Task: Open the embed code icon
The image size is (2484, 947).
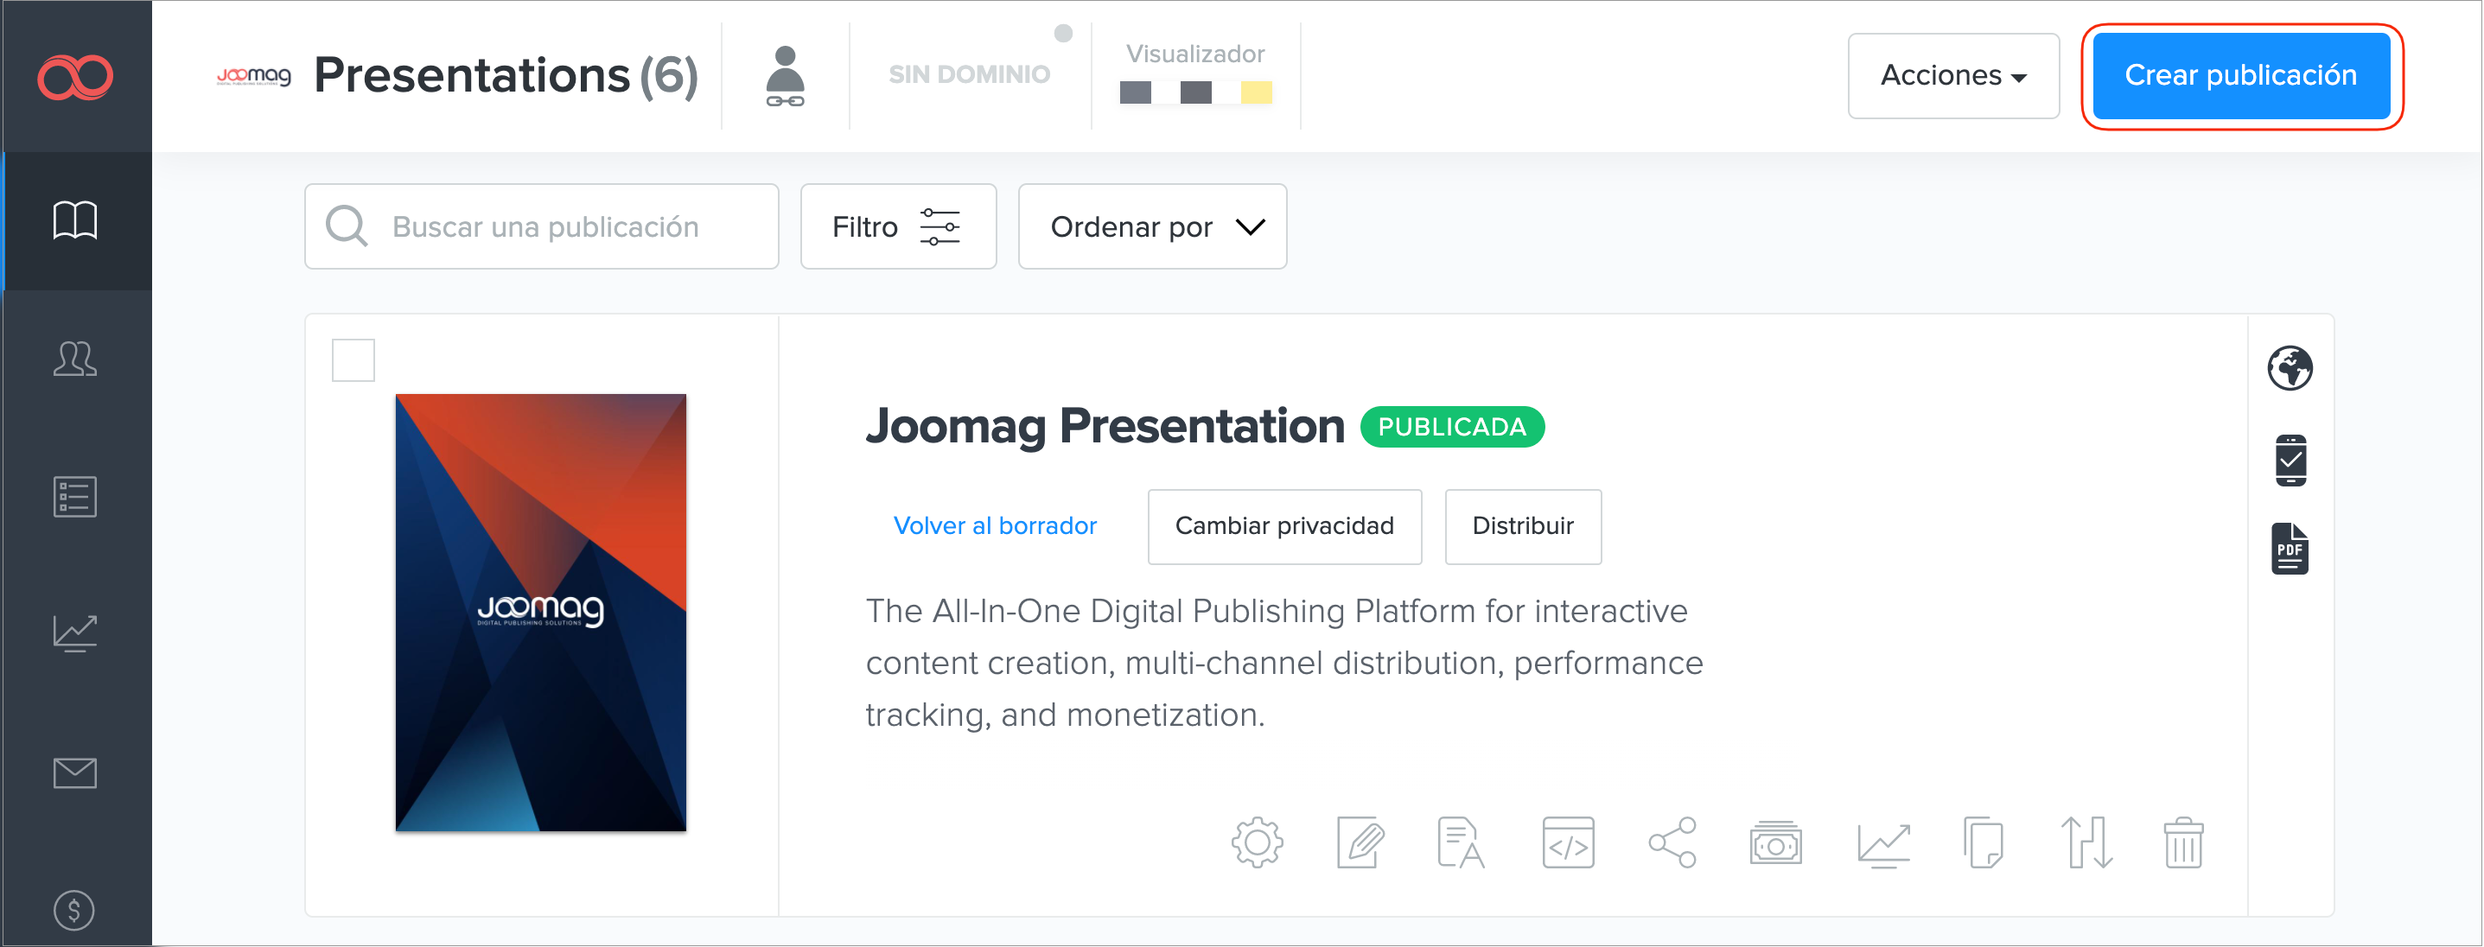Action: tap(1567, 842)
